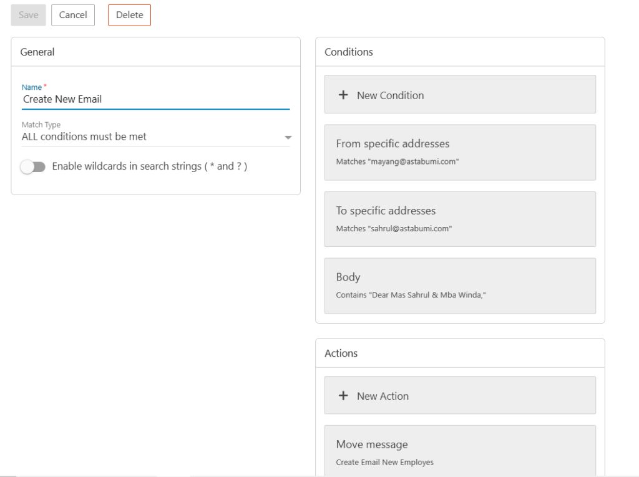Open the Body condition card
Viewport: 639px width, 477px height.
point(460,286)
